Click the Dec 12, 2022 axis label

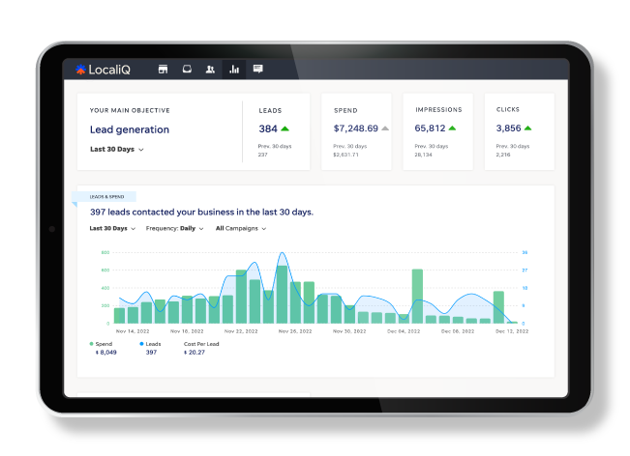(x=512, y=331)
